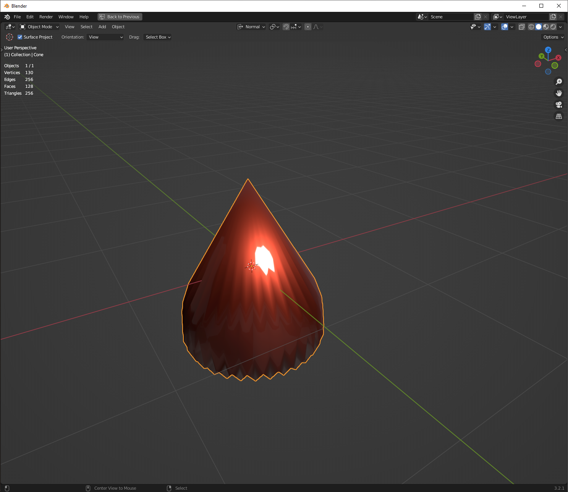568x492 pixels.
Task: Open the transform pivot point dropdown
Action: 274,27
